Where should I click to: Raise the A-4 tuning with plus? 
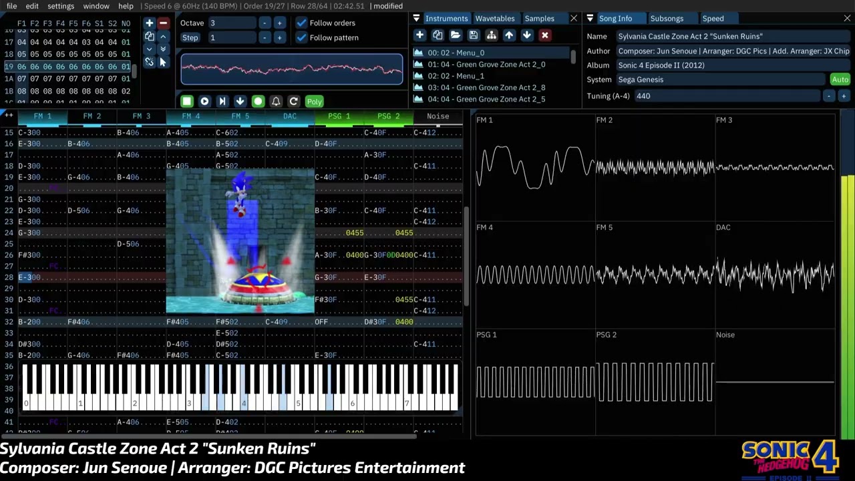(844, 96)
